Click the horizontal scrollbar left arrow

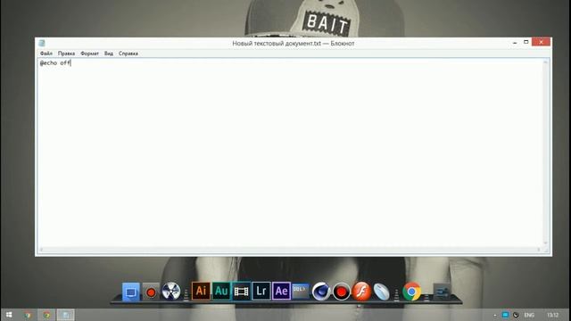click(x=41, y=250)
